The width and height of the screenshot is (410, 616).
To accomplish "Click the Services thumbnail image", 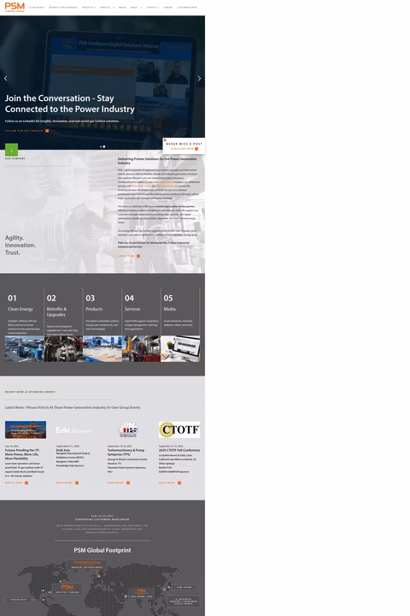I will point(141,348).
